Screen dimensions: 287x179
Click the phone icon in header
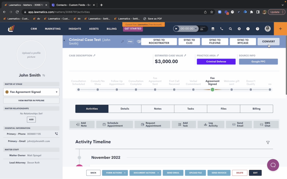coord(221,29)
